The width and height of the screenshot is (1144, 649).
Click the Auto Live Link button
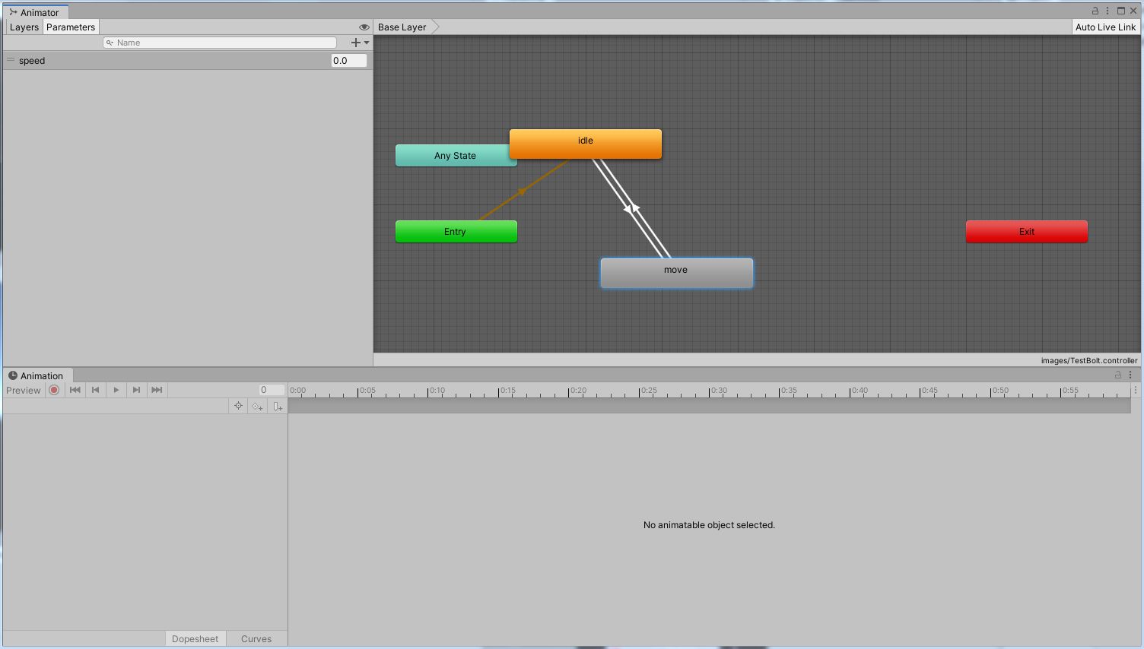pyautogui.click(x=1106, y=27)
